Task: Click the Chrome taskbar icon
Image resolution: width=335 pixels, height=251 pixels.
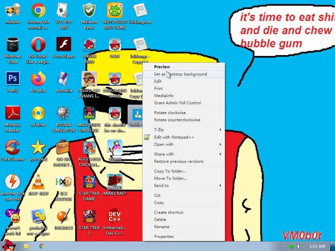Action: tap(42, 246)
